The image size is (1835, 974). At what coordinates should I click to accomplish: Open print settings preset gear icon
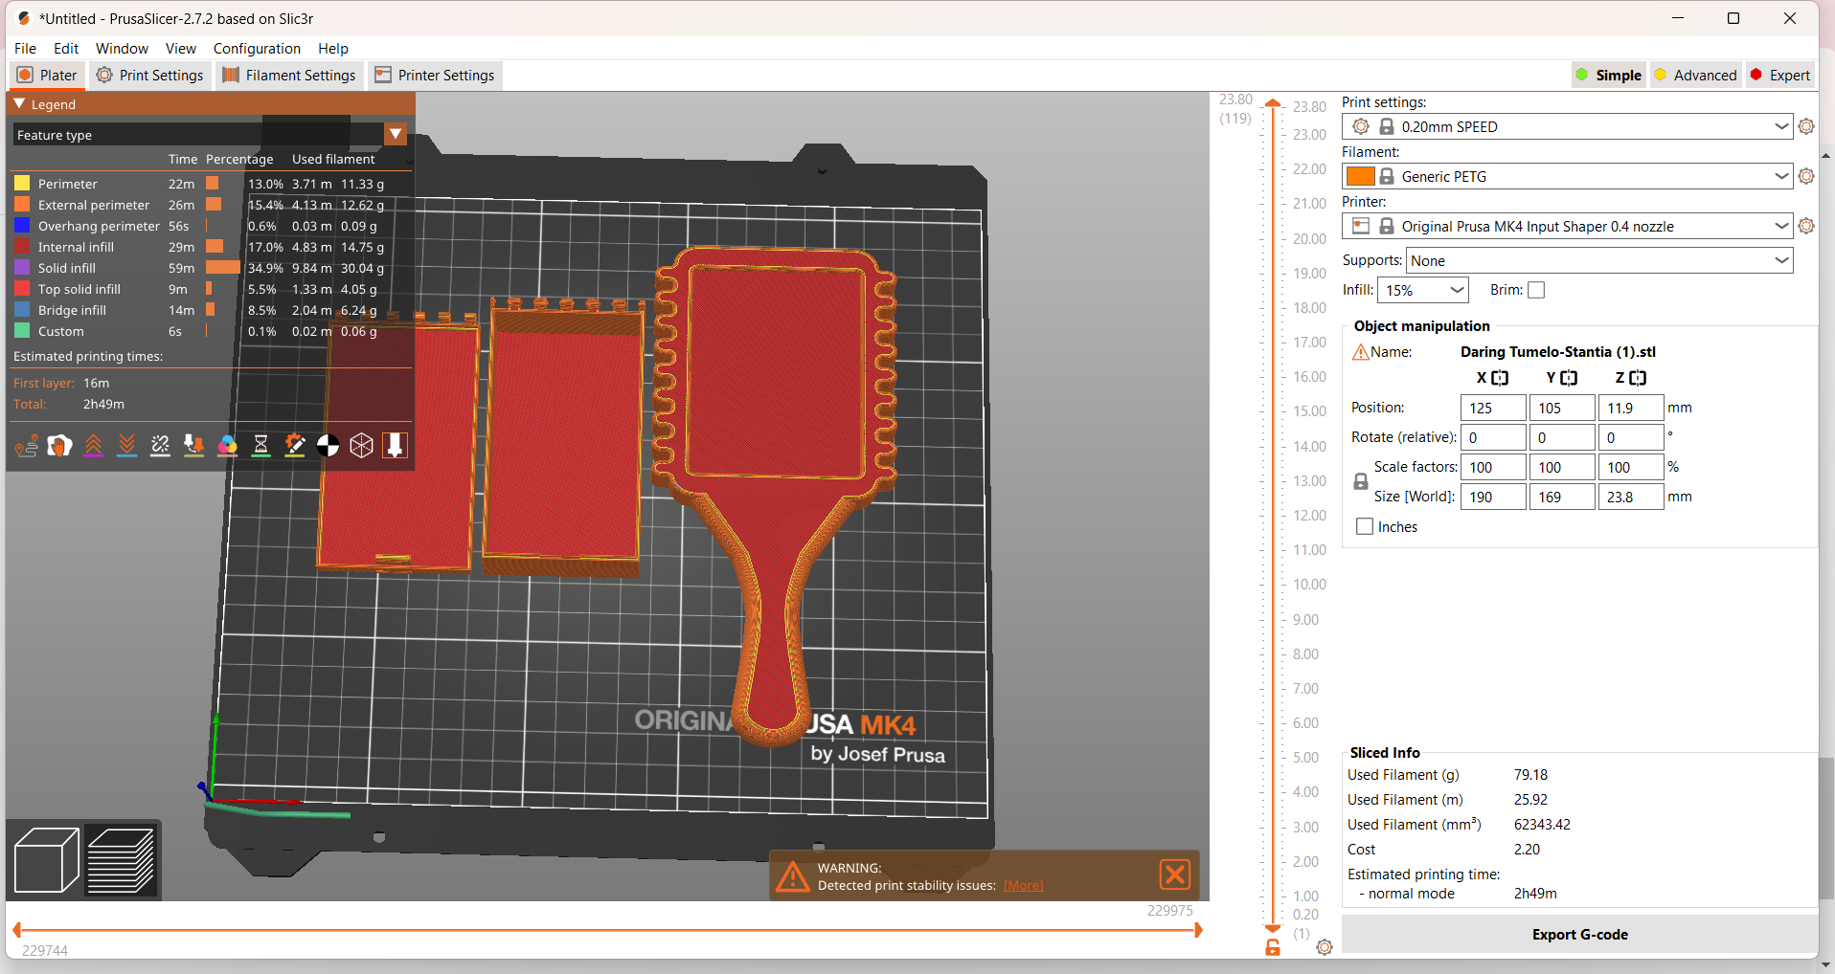[x=1806, y=126]
